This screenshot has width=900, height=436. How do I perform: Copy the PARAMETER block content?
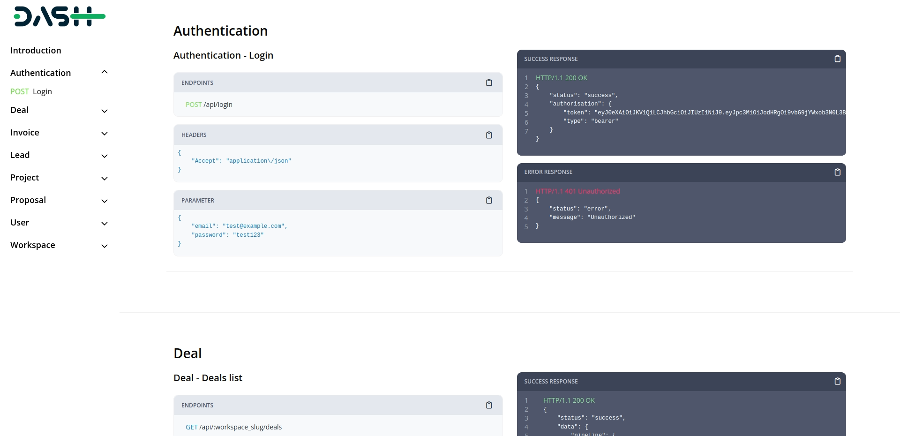point(489,200)
